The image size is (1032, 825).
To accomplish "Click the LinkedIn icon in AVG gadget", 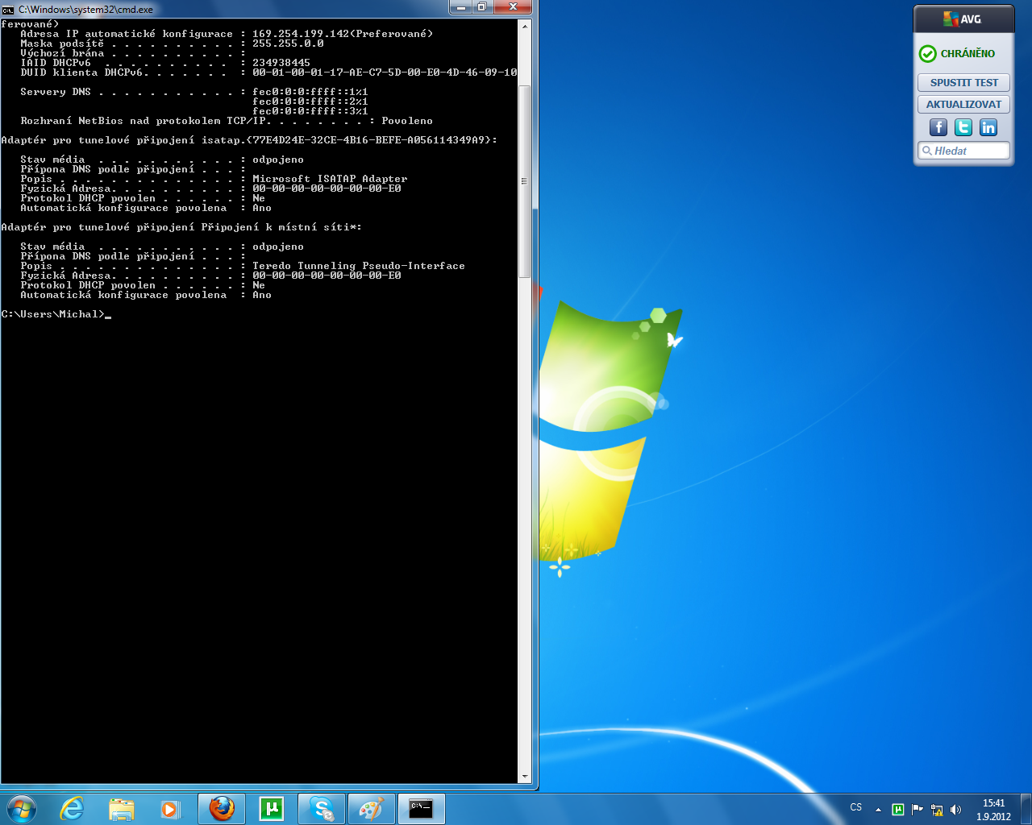I will 988,127.
